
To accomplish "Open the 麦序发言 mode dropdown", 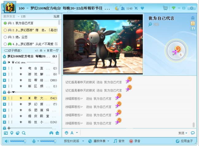I will (x=19, y=17).
